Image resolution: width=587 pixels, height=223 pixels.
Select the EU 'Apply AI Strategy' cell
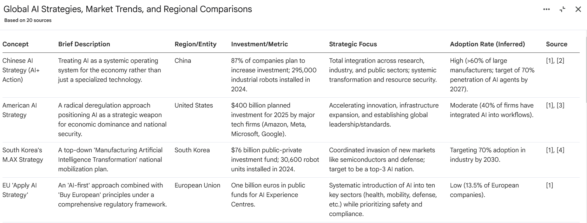(20, 190)
